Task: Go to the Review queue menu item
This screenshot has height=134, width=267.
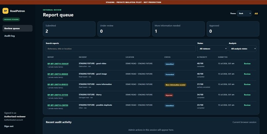Action: (x=17, y=28)
